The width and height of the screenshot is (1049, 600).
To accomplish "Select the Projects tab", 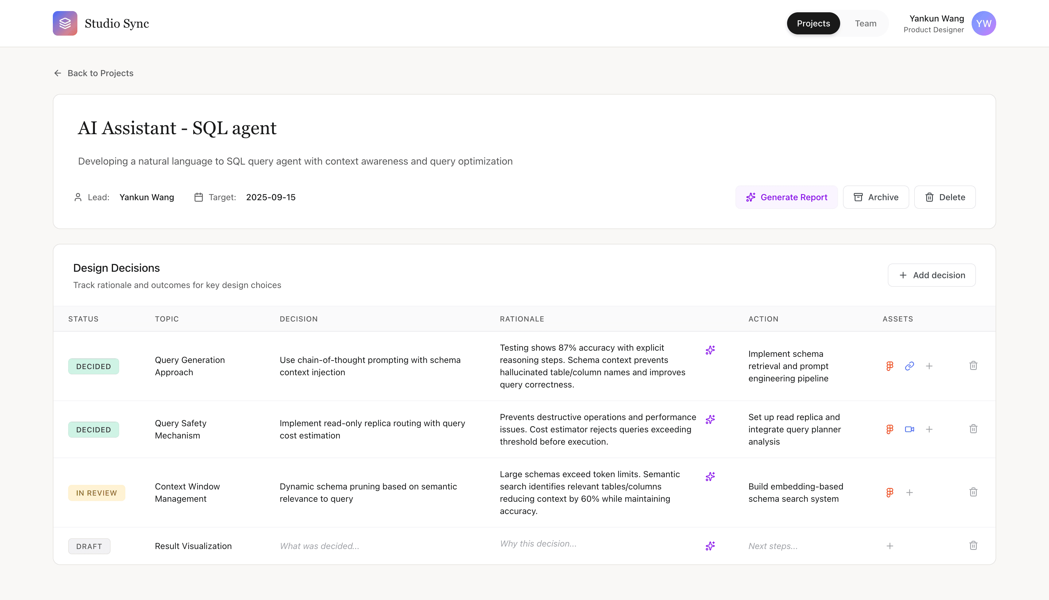I will click(x=813, y=23).
